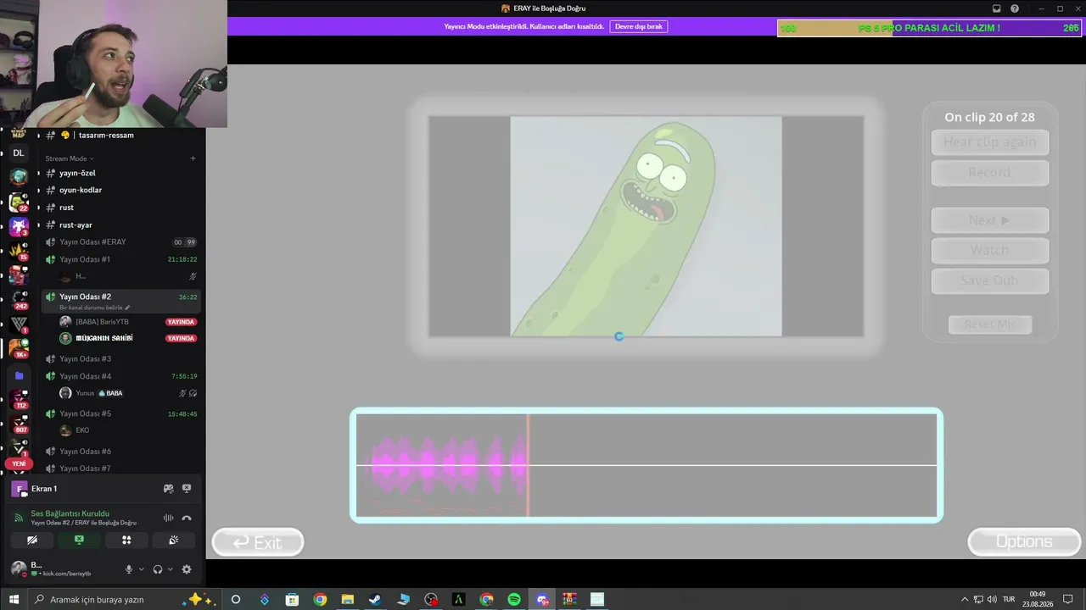This screenshot has height=610, width=1086.
Task: Turn on camera in the voice panel
Action: [32, 540]
